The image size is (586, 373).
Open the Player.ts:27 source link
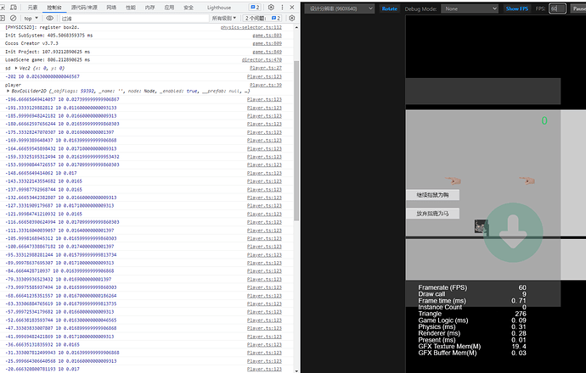coord(265,68)
